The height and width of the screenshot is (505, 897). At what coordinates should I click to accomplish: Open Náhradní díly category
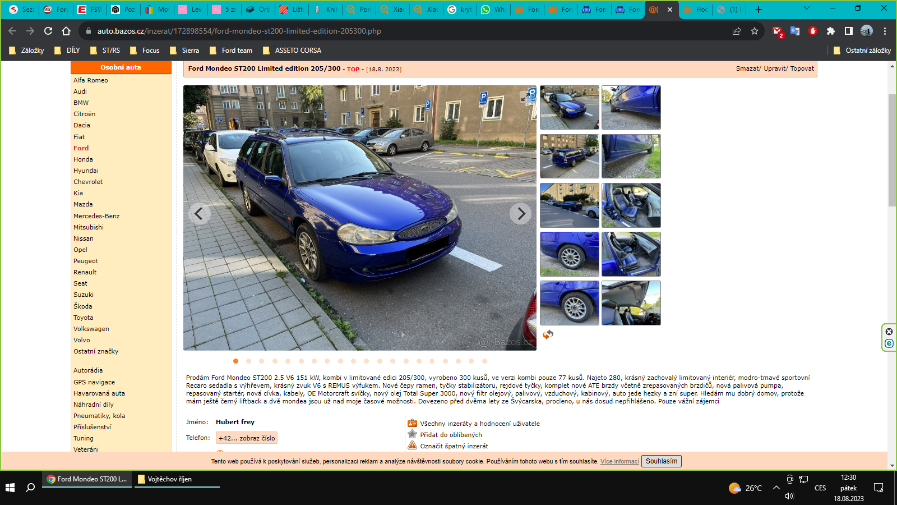click(94, 405)
